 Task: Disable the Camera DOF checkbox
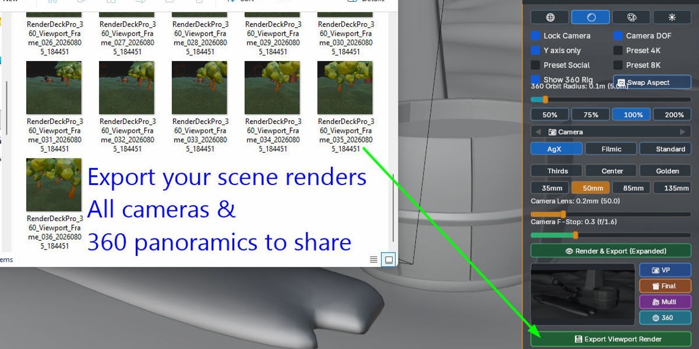618,35
